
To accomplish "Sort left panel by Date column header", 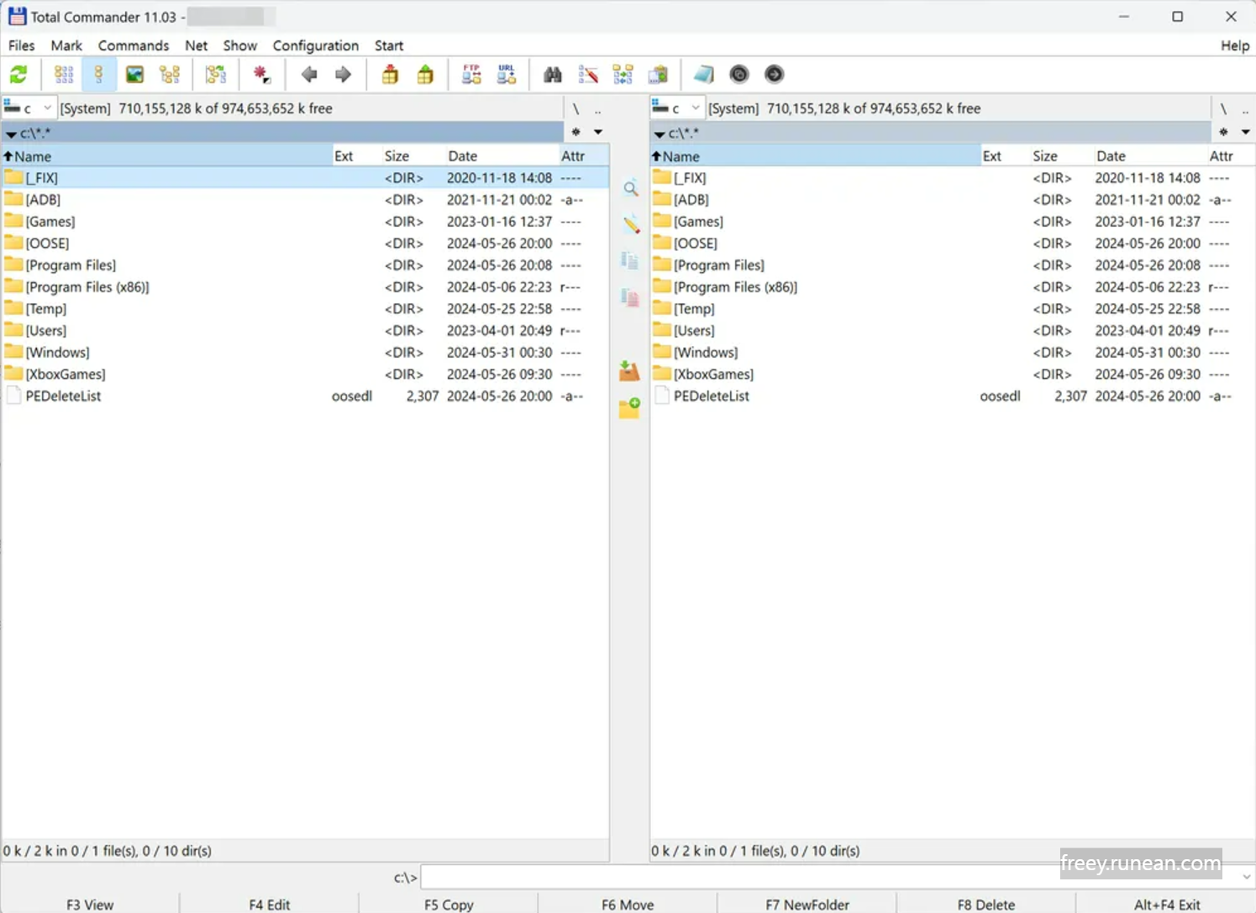I will 501,156.
